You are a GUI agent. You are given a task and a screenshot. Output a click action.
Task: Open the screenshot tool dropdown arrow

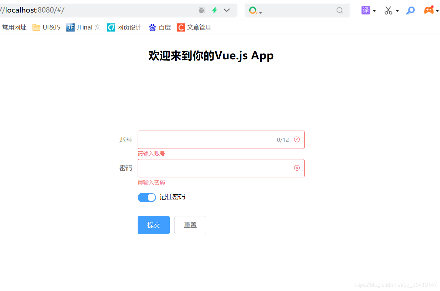coord(397,11)
